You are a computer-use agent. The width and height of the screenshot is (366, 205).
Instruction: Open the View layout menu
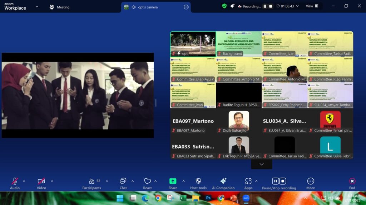[x=311, y=6]
